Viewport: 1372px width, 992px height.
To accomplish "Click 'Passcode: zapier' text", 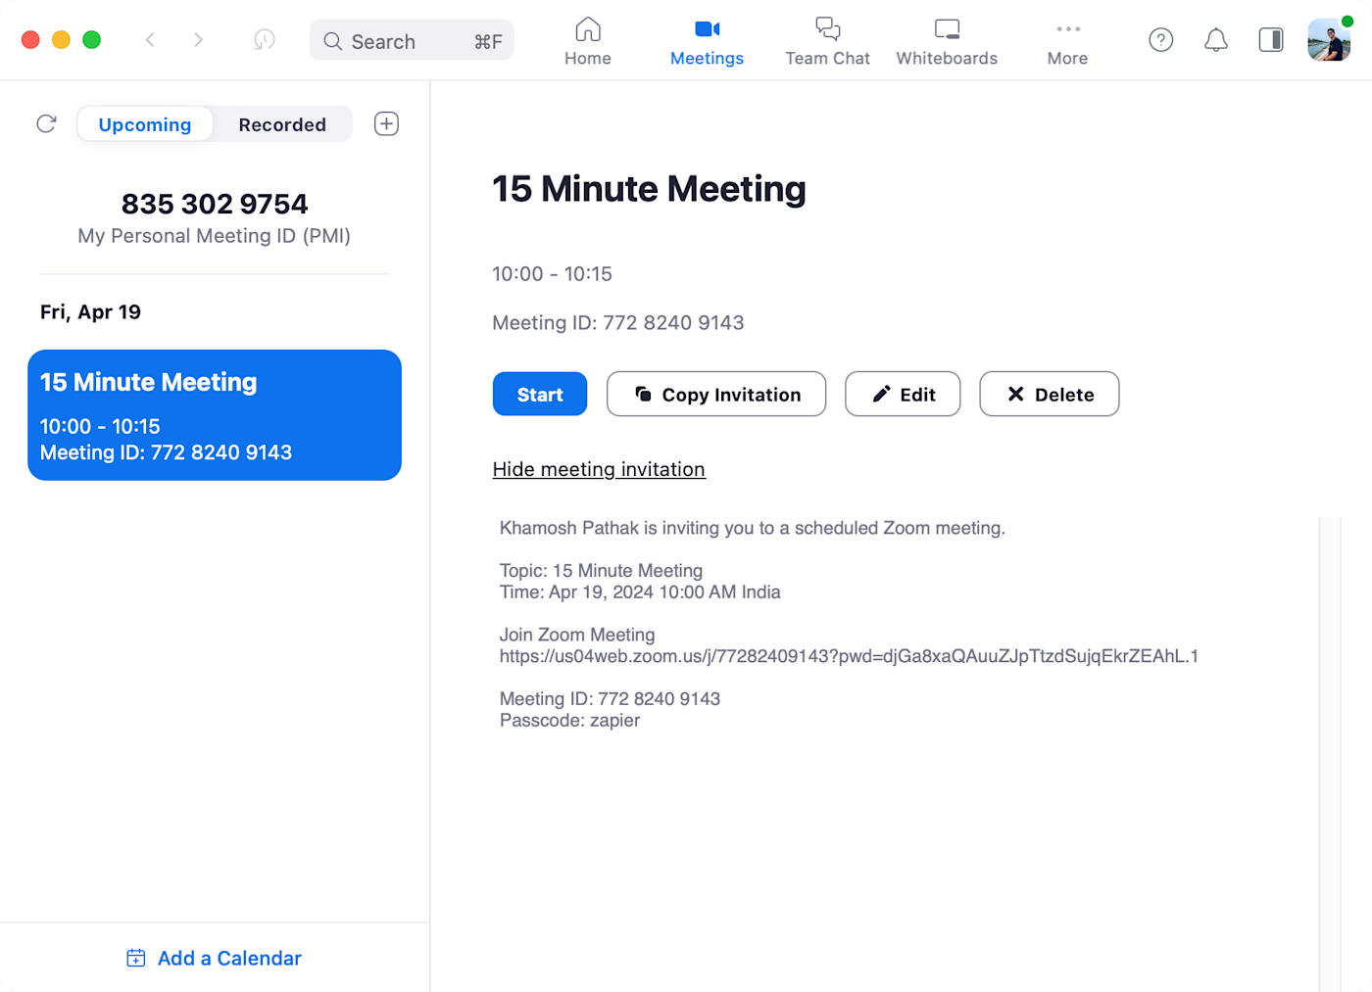I will click(569, 721).
